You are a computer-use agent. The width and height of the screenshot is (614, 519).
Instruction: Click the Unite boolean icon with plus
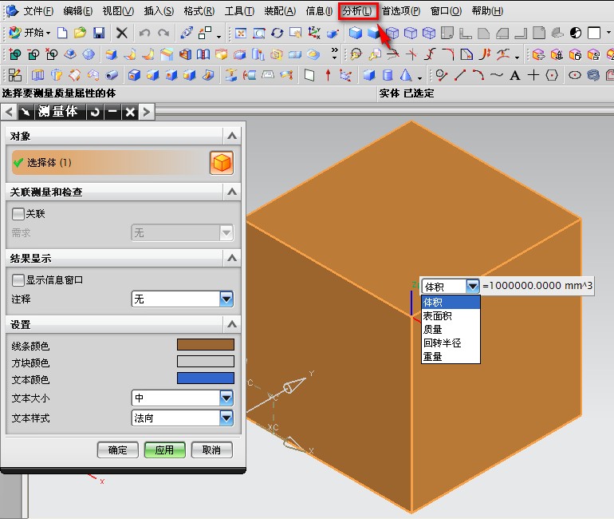pyautogui.click(x=15, y=54)
